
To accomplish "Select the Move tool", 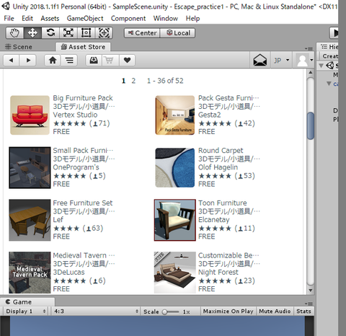I will coord(32,33).
